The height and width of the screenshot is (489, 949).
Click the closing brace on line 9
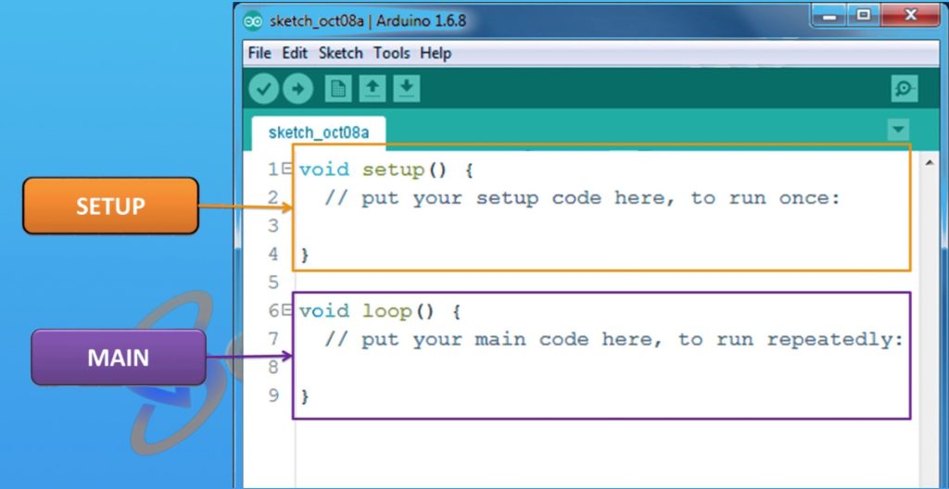click(304, 396)
